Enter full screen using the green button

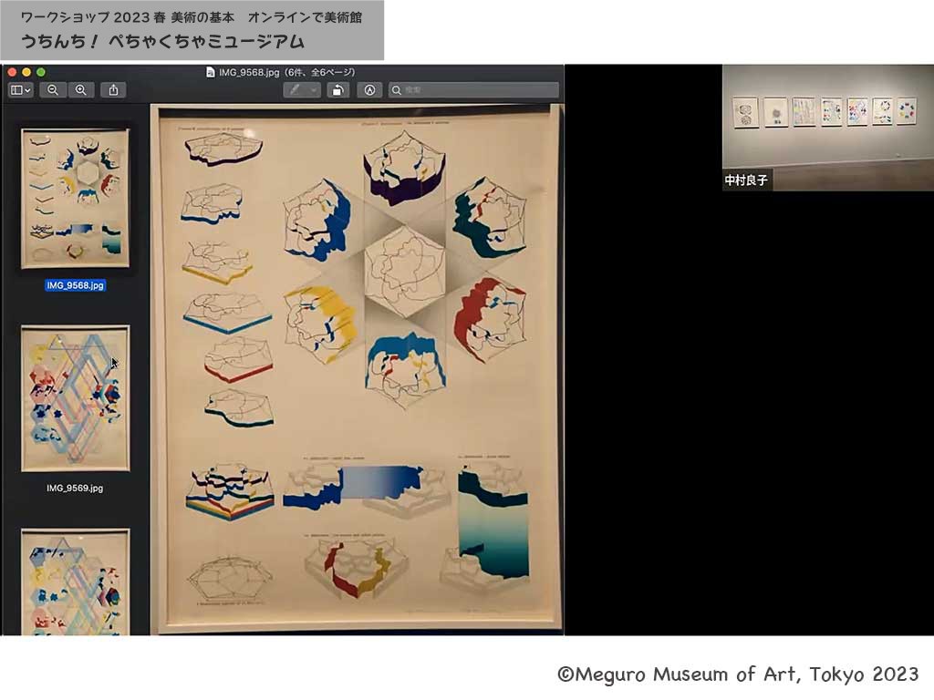(x=40, y=72)
